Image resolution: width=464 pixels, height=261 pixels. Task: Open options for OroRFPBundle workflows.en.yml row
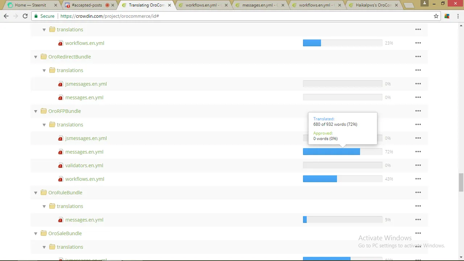click(x=418, y=179)
